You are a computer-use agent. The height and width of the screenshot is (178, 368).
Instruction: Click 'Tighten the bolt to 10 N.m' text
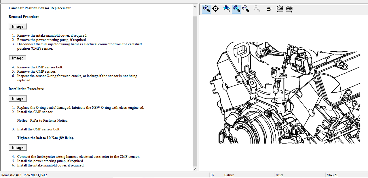[x=45, y=138]
